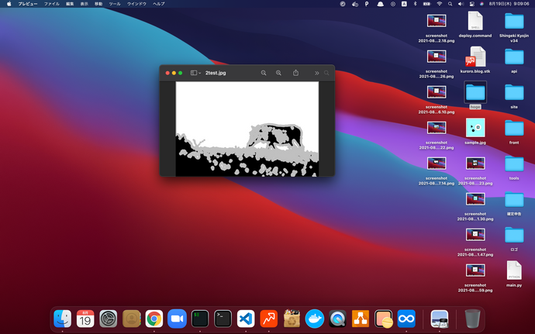Open Zoom from the Dock

tap(177, 319)
